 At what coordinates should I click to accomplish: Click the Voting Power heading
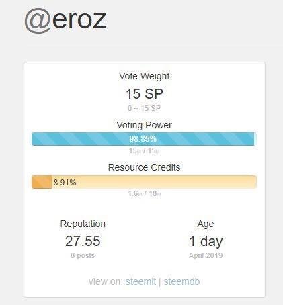145,125
